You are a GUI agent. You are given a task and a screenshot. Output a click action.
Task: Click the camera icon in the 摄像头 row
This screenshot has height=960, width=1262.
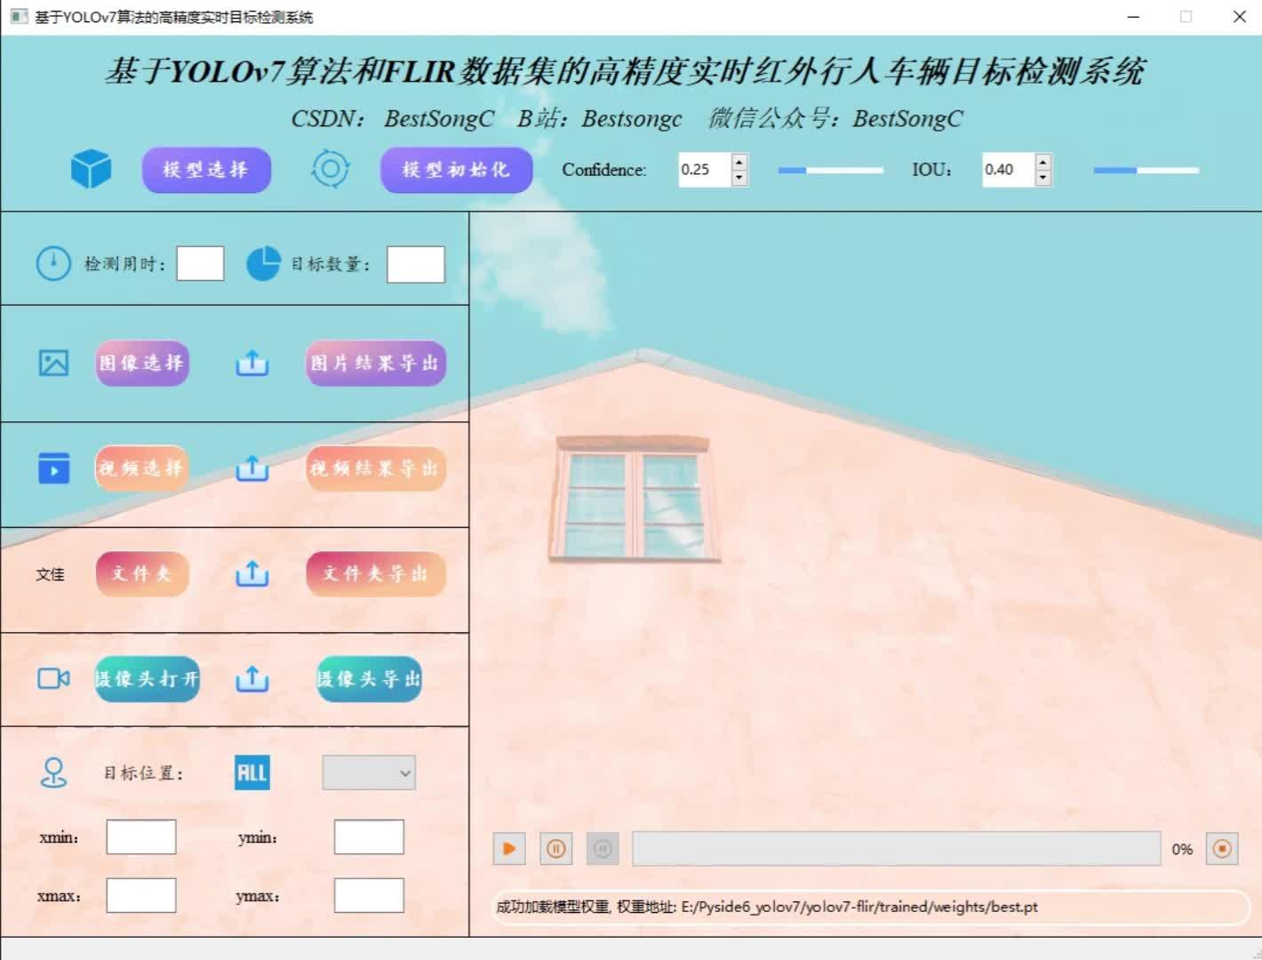(52, 678)
